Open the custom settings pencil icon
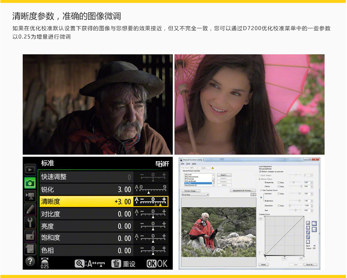Image resolution: width=347 pixels, height=278 pixels. [x=30, y=209]
